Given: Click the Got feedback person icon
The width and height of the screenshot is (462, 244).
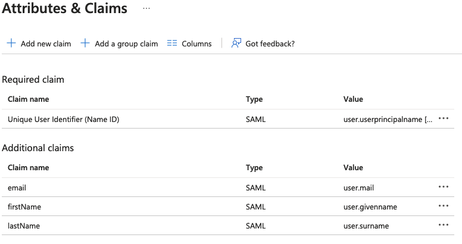Looking at the screenshot, I should click(x=236, y=43).
